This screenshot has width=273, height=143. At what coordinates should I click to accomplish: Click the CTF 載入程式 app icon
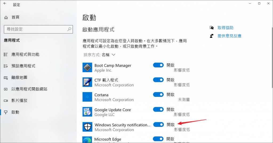pyautogui.click(x=87, y=82)
